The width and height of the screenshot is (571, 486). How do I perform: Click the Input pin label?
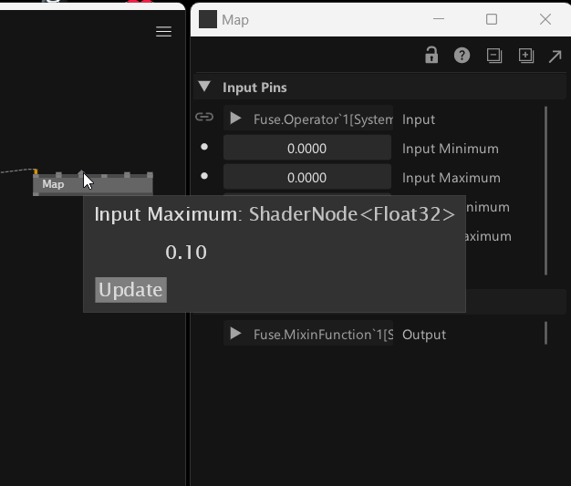[419, 119]
